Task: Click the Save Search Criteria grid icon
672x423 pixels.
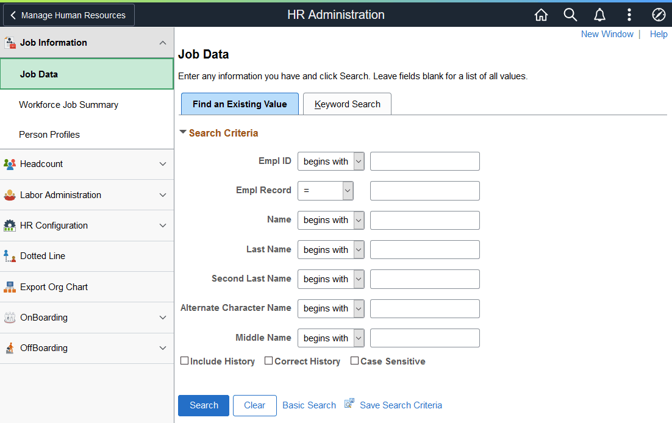Action: [349, 402]
